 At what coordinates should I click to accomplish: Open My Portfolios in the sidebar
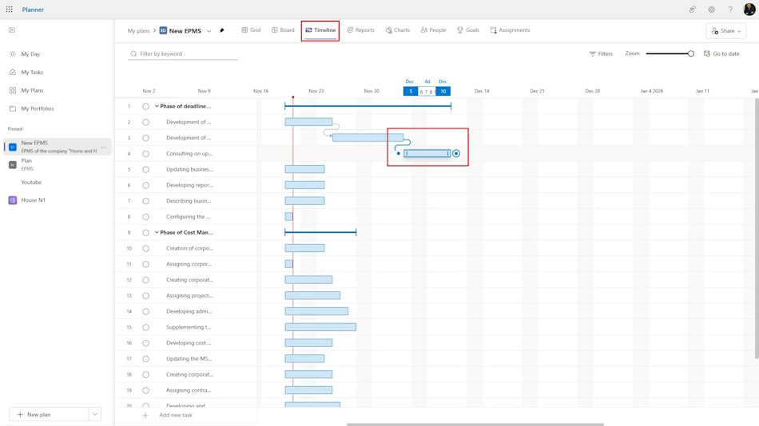tap(38, 108)
